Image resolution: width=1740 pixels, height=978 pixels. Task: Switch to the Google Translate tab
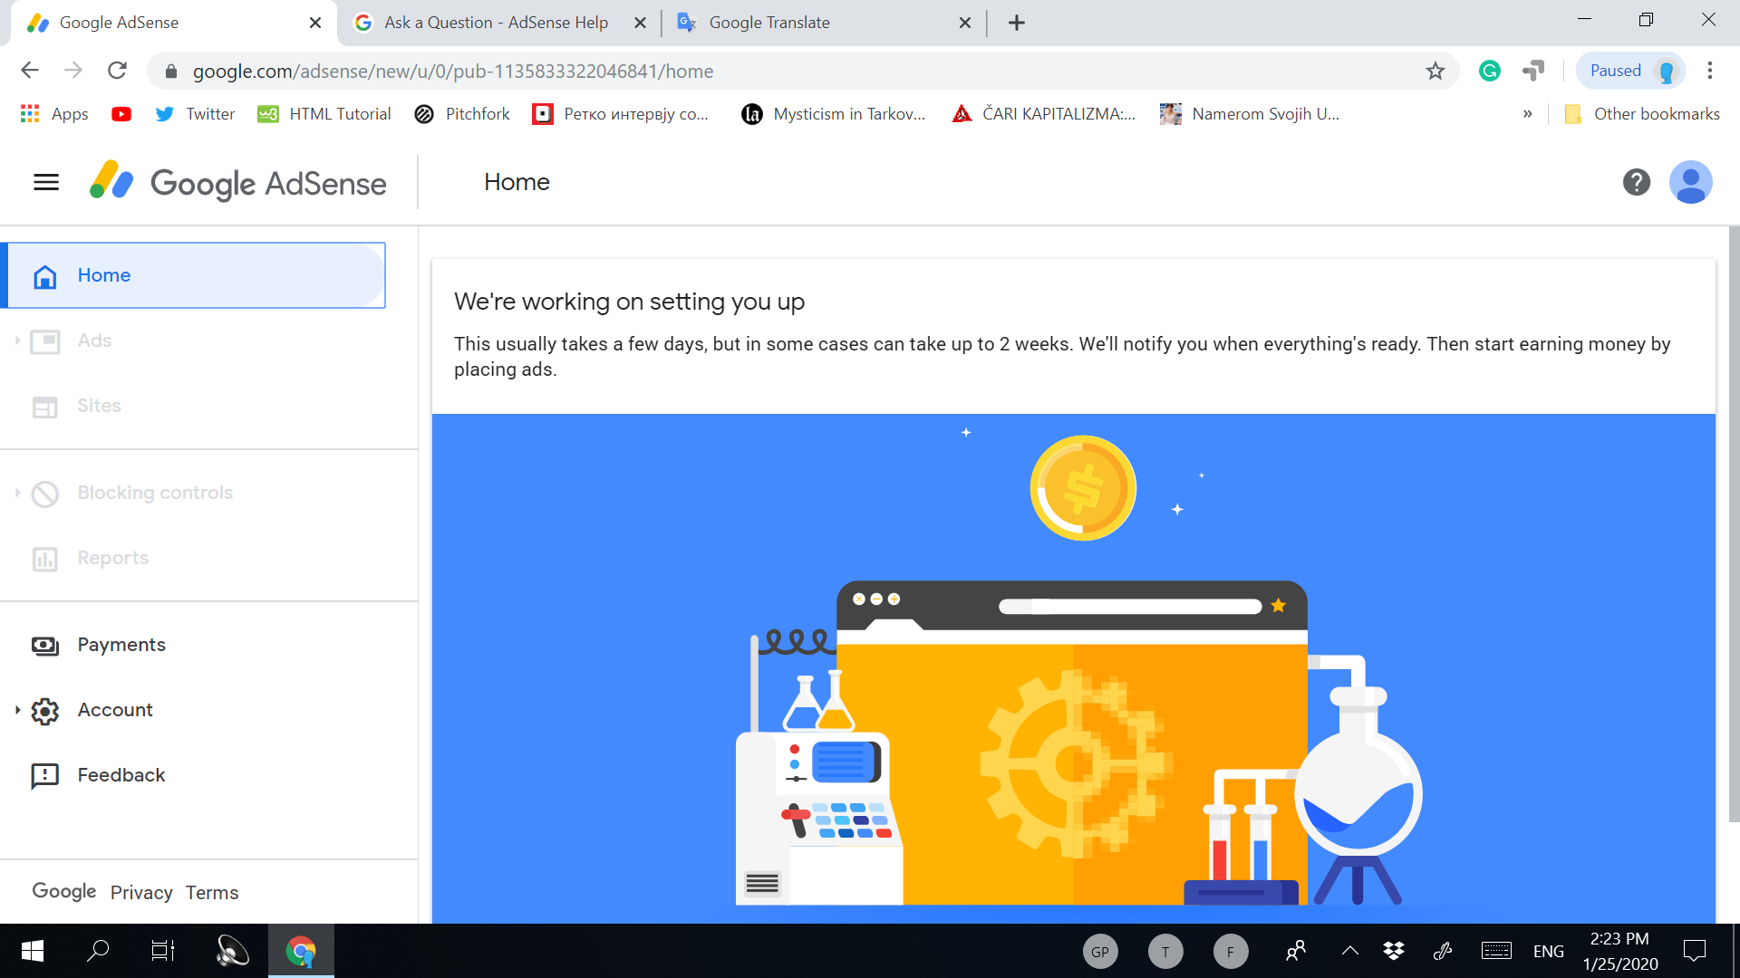click(768, 23)
